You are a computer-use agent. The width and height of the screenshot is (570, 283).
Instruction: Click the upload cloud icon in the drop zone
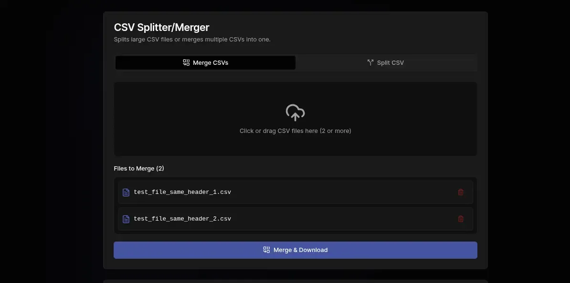tap(295, 112)
